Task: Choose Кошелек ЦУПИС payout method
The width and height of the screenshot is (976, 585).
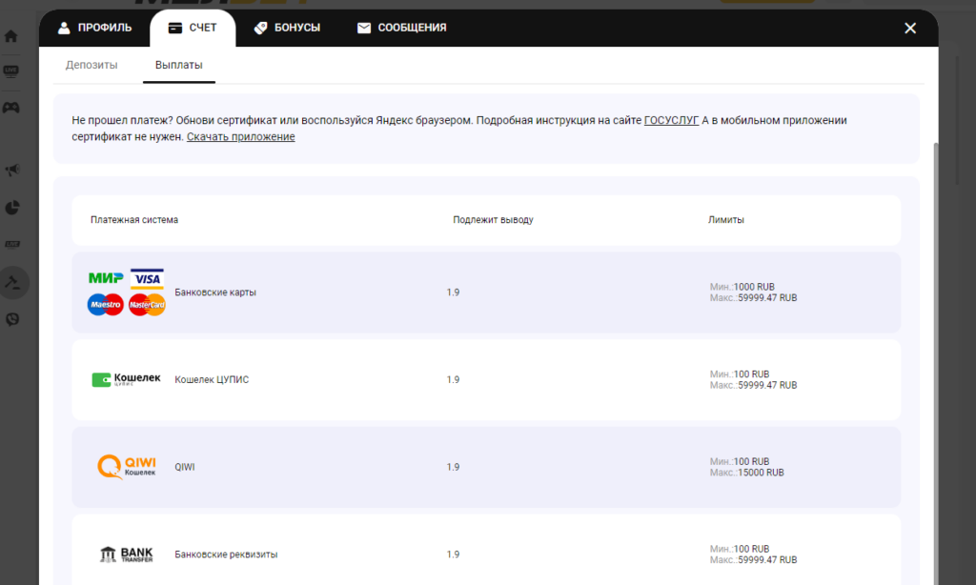Action: click(486, 379)
